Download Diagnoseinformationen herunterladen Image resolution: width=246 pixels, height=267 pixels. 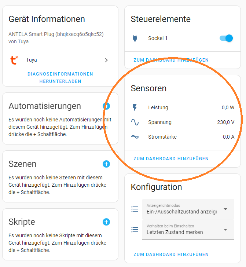60,78
